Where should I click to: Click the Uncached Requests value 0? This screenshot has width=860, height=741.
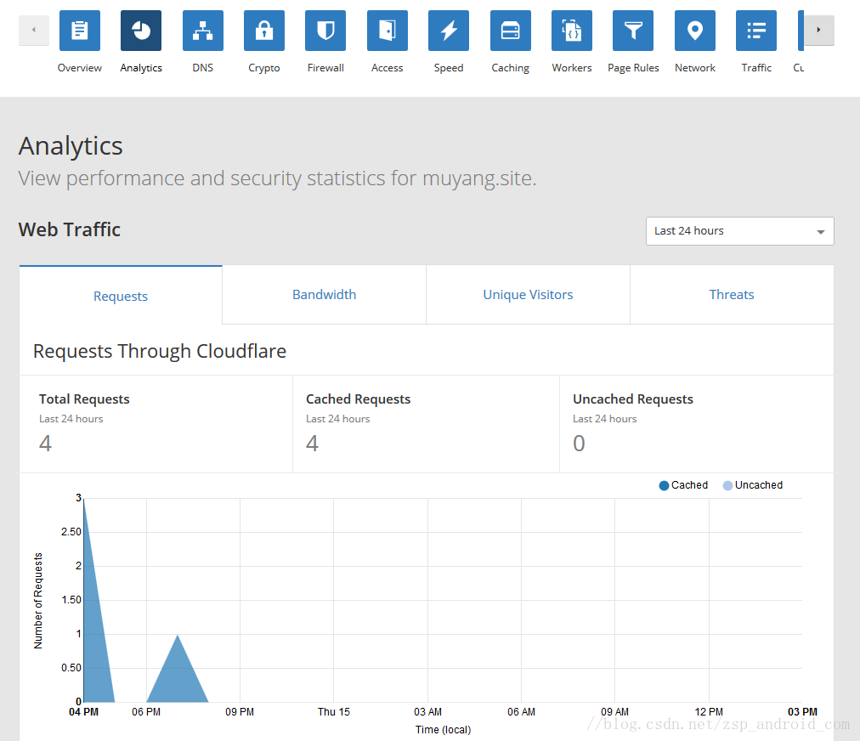click(580, 444)
